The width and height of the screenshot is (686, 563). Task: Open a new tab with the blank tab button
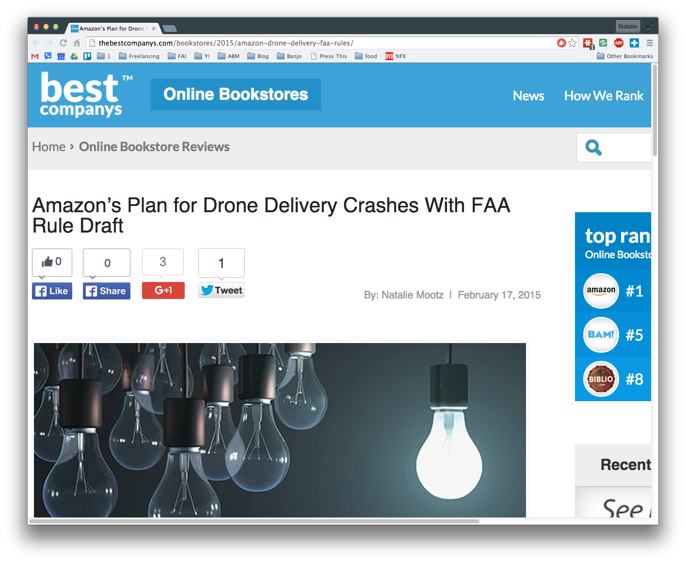pyautogui.click(x=169, y=29)
